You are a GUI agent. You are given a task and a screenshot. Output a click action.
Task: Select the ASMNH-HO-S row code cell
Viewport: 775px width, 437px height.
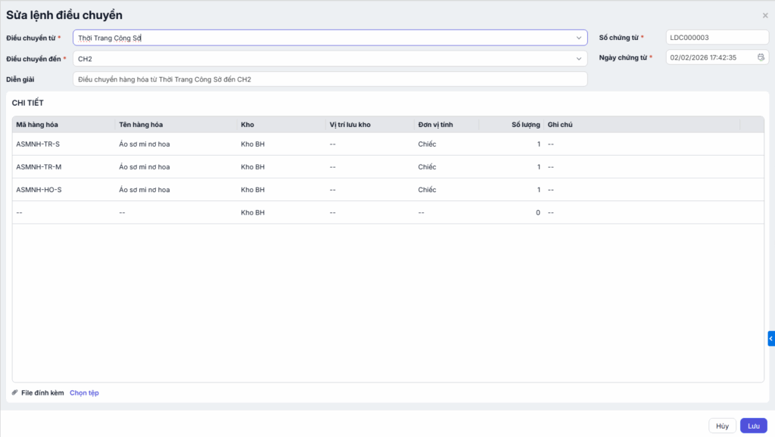[39, 190]
